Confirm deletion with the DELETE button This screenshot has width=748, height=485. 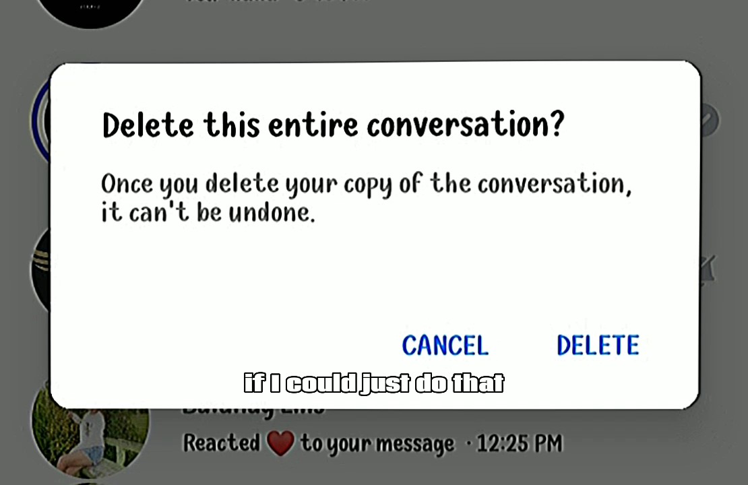coord(598,346)
